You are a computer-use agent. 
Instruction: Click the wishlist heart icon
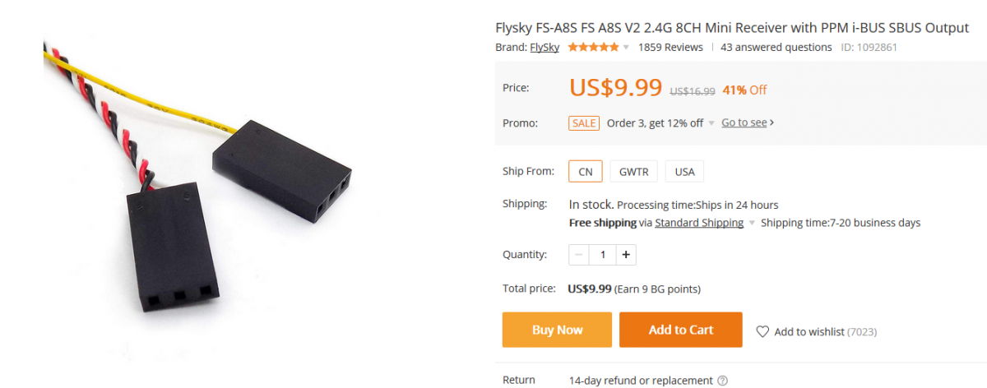point(762,331)
